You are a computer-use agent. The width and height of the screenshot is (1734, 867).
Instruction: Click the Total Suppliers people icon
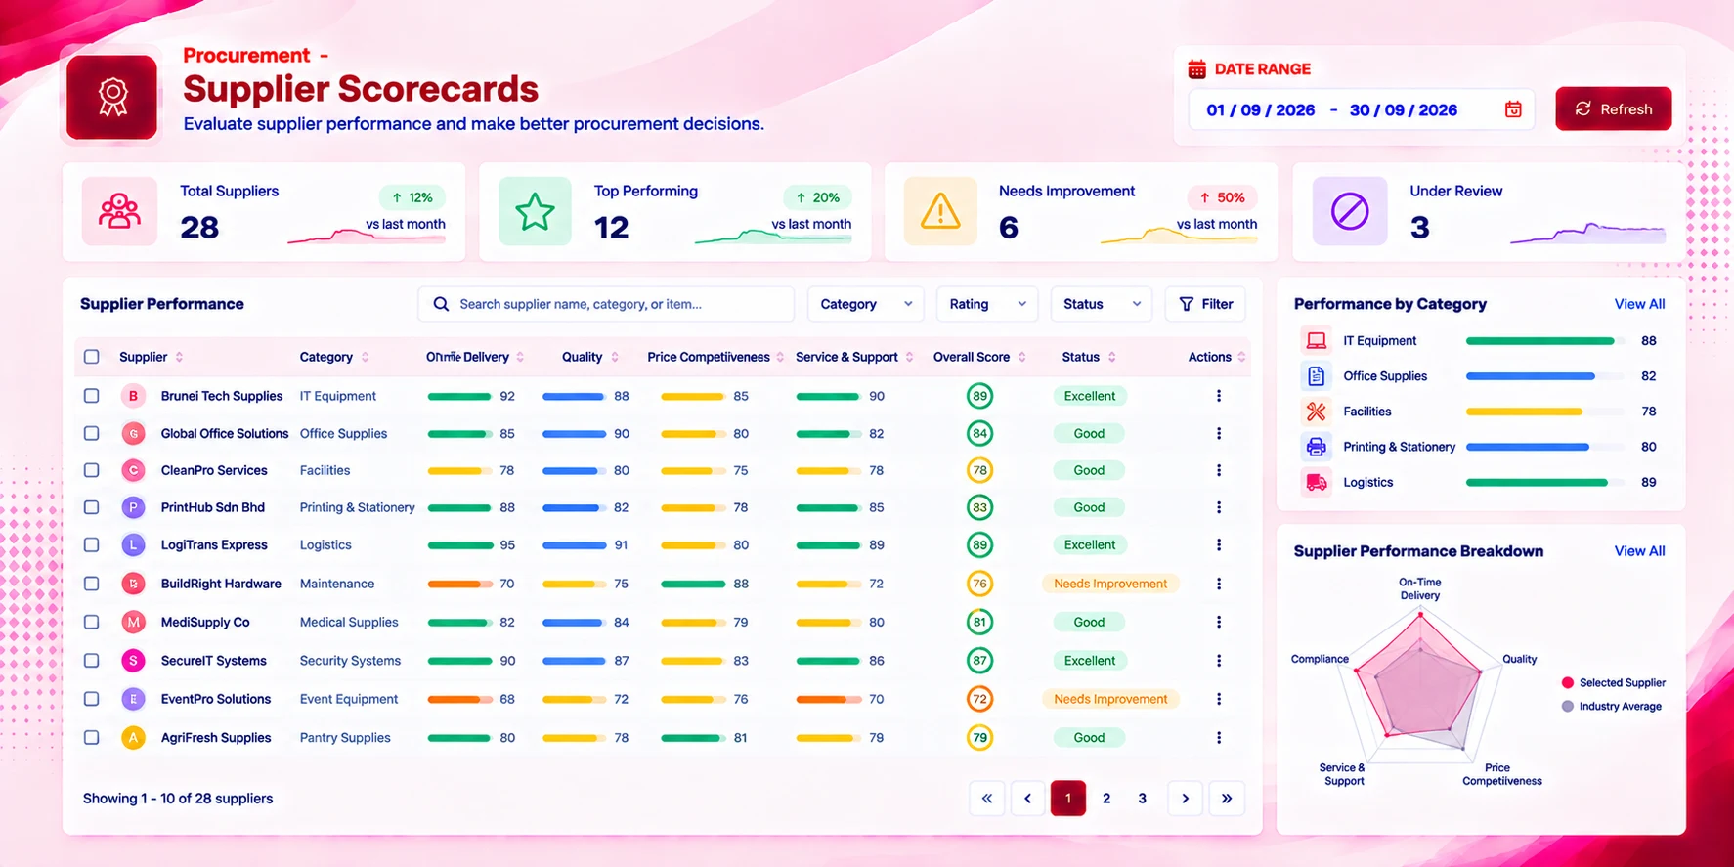click(x=119, y=211)
